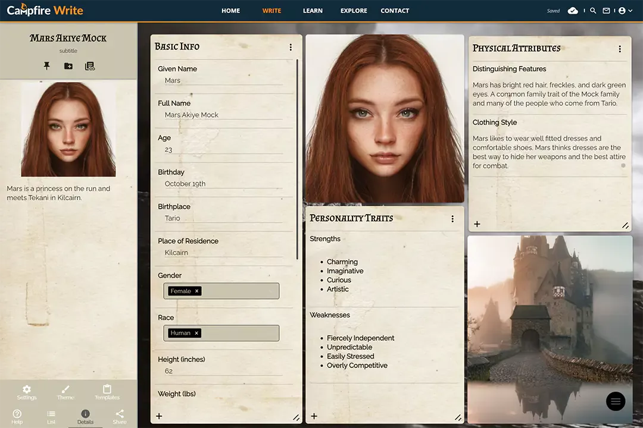This screenshot has width=643, height=428.
Task: Click the pin icon under character name
Action: pyautogui.click(x=47, y=66)
